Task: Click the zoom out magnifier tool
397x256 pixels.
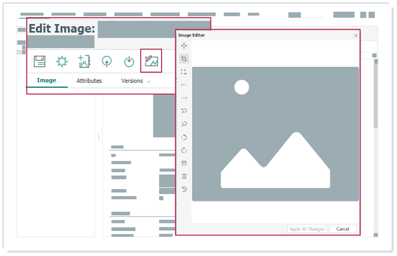Action: (x=184, y=124)
